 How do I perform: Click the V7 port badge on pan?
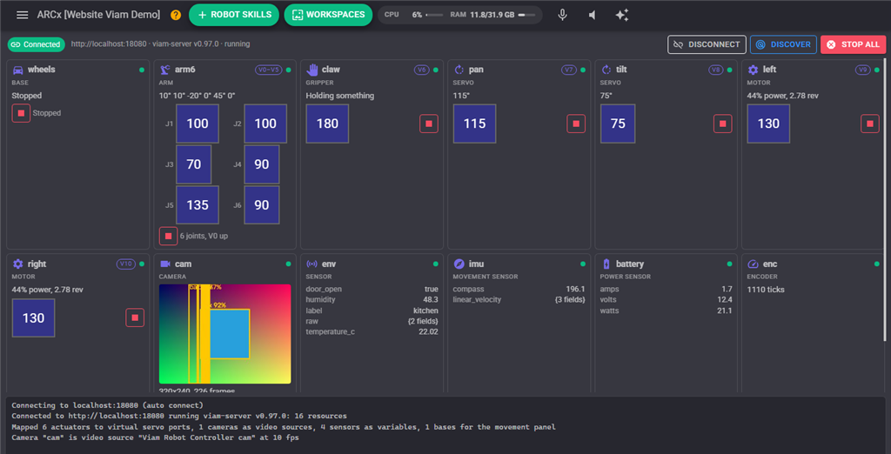[568, 70]
